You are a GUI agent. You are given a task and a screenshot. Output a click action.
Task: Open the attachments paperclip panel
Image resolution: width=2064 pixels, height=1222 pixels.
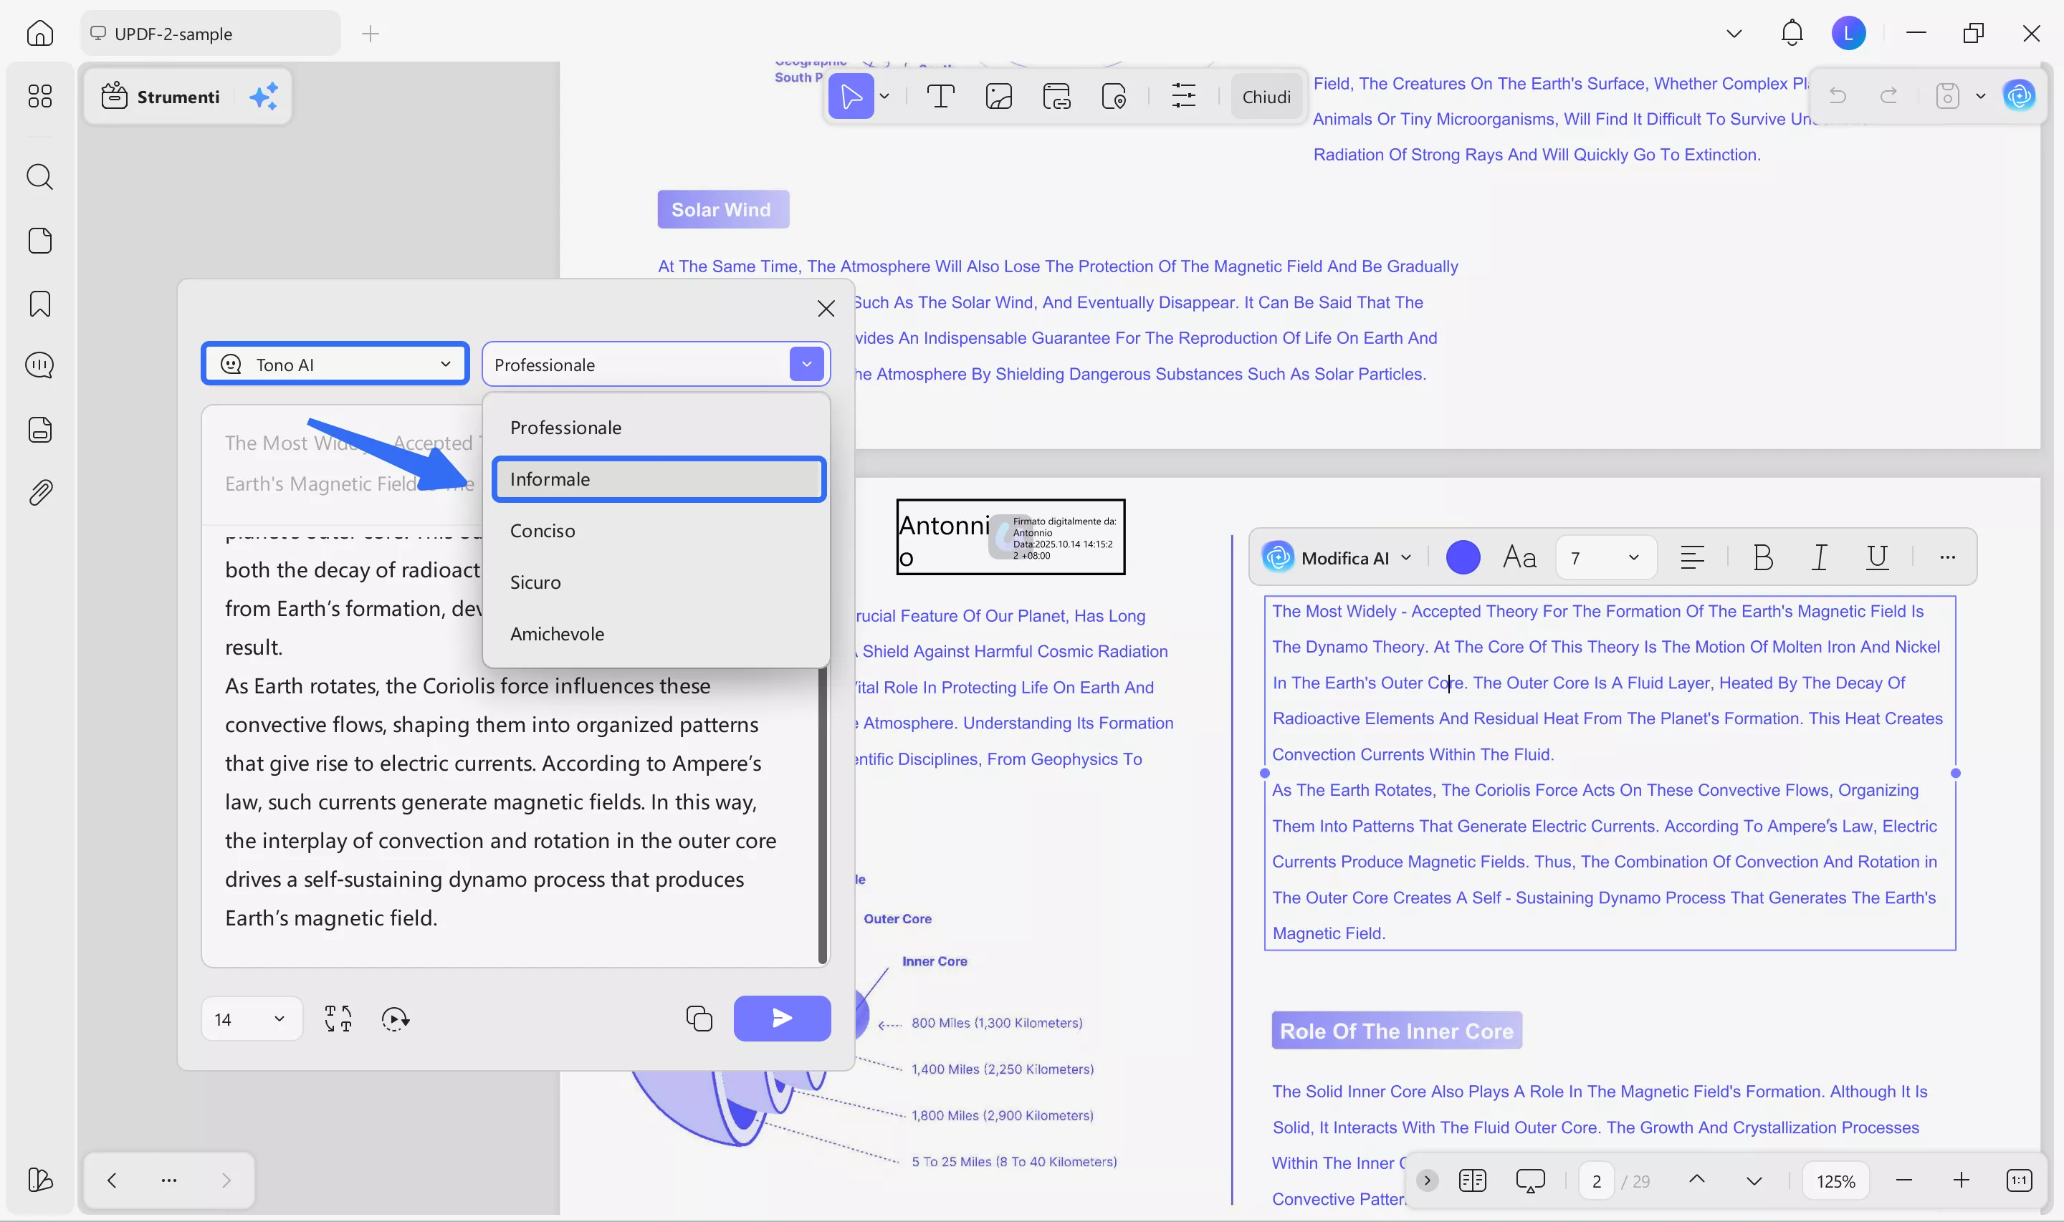point(39,492)
